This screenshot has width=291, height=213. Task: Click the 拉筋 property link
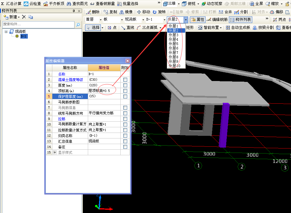pyautogui.click(x=62, y=119)
